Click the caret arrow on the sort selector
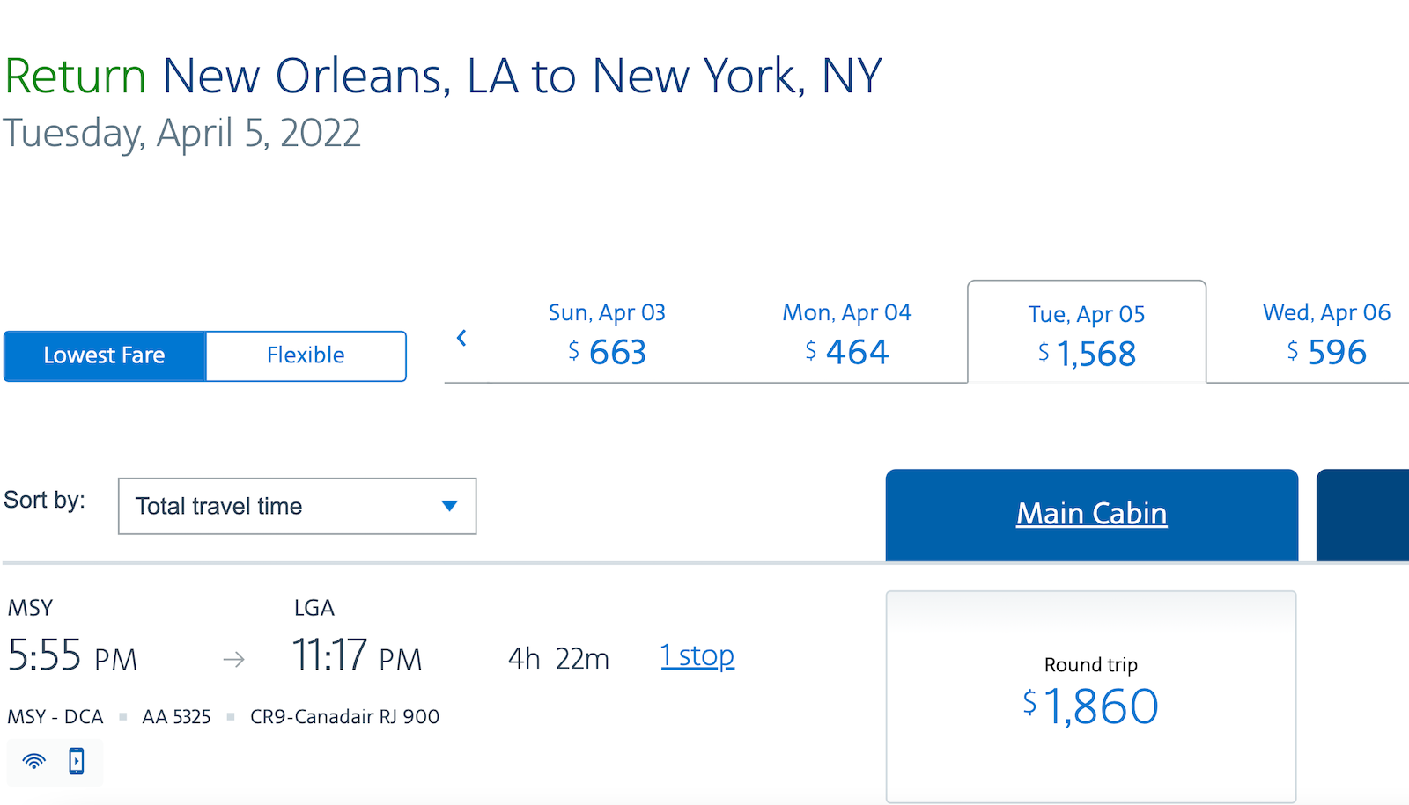 tap(450, 506)
